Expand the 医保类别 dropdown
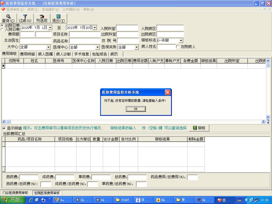Viewport: 272px width, 204px height. [137, 47]
